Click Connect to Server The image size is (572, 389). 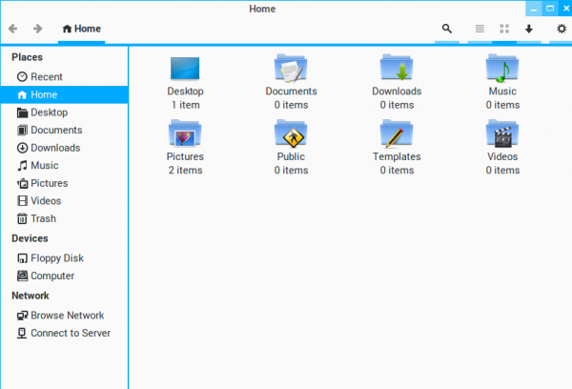[x=64, y=333]
